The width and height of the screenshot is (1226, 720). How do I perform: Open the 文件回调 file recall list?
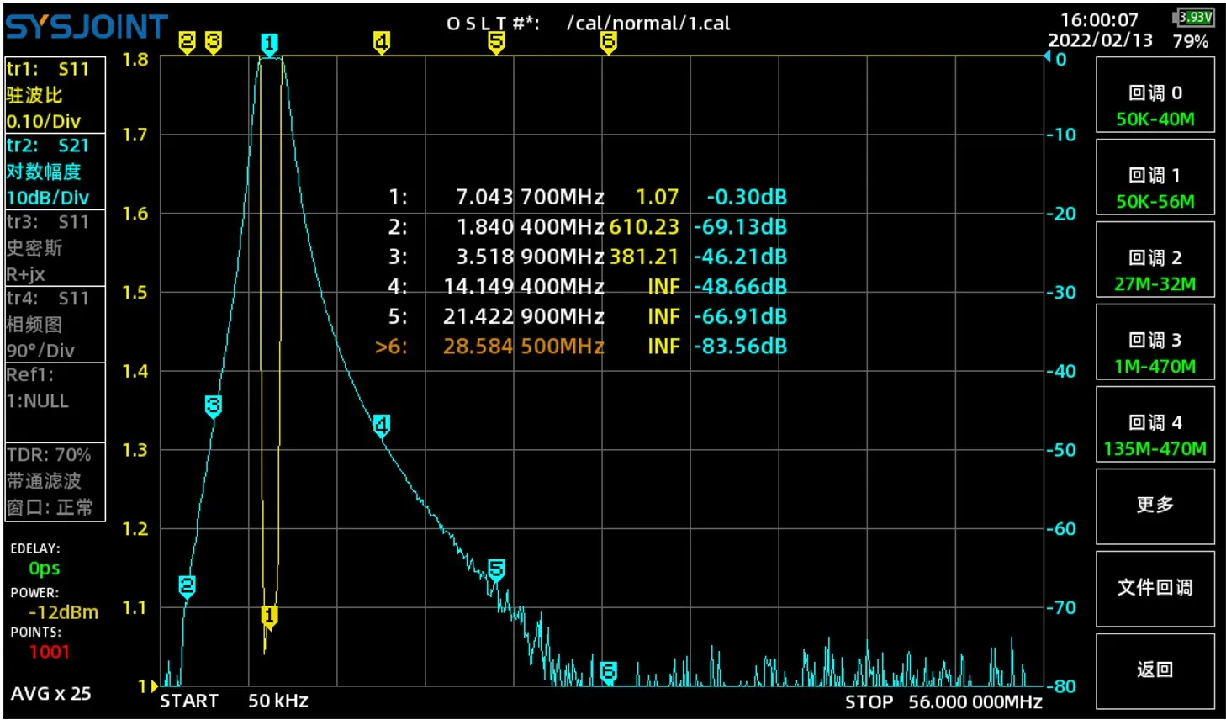(x=1154, y=589)
